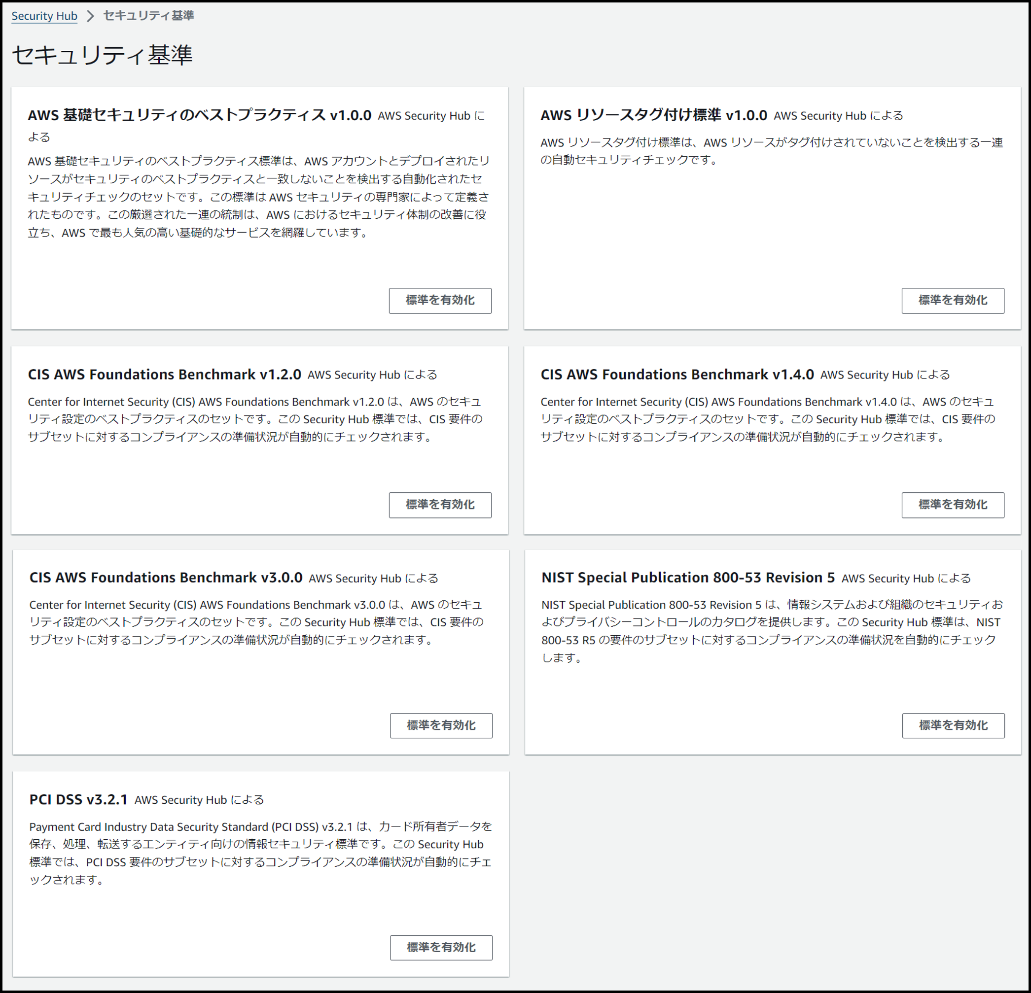Image resolution: width=1031 pixels, height=993 pixels.
Task: Enable the CIS AWS Foundations Benchmark v1.2.0 standard
Action: (x=440, y=505)
